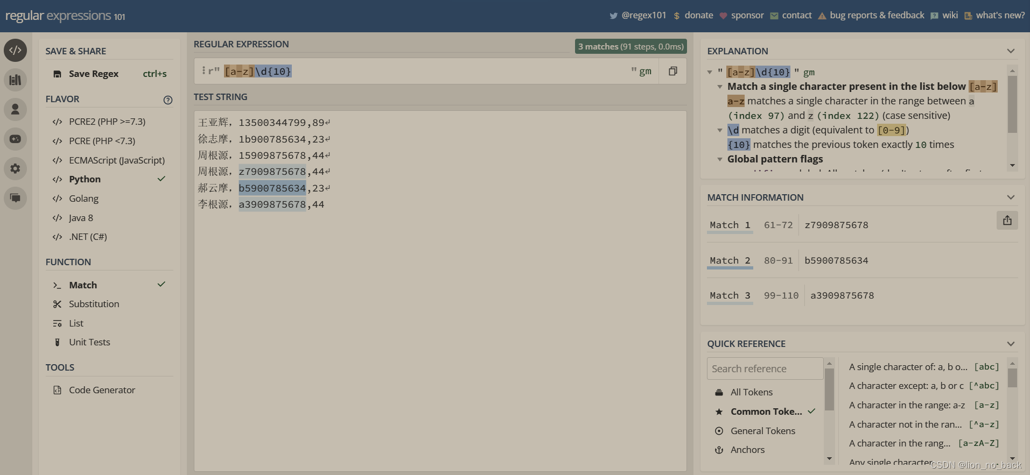Collapse the MATCH INFORMATION panel chevron
The width and height of the screenshot is (1030, 475).
[x=1011, y=197]
